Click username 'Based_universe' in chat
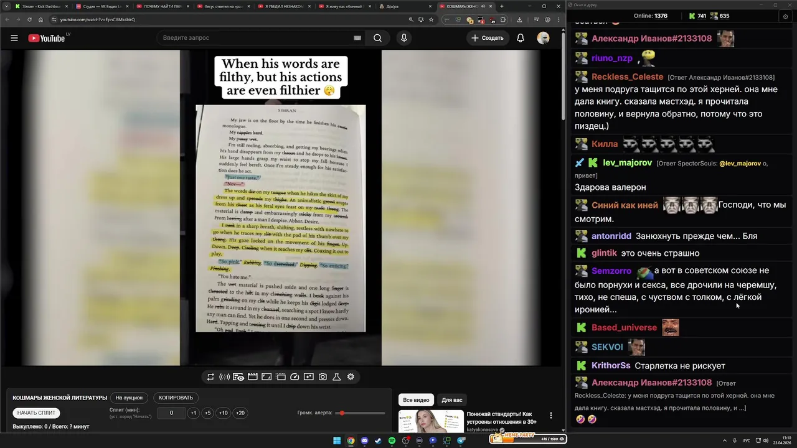Image resolution: width=797 pixels, height=448 pixels. coord(624,328)
